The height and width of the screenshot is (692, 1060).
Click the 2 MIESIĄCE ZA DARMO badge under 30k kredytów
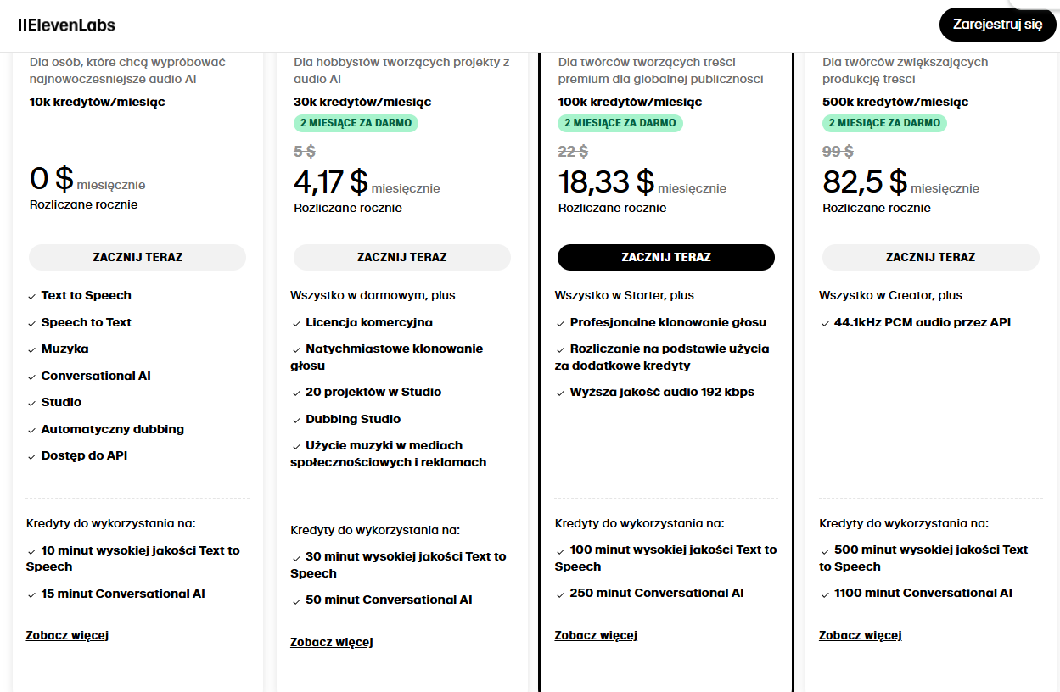[356, 123]
